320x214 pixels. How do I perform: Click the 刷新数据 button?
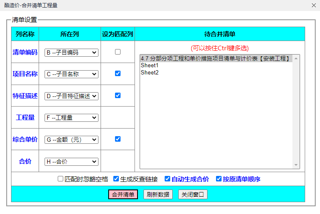158,195
